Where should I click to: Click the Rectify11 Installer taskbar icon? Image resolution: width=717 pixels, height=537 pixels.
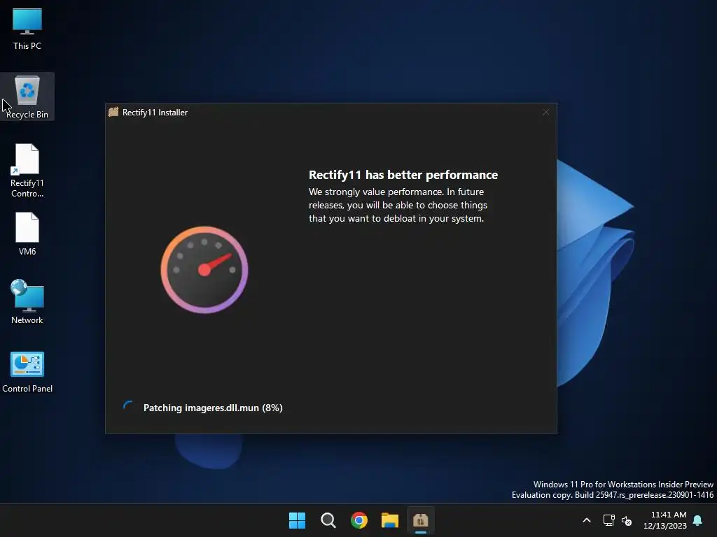point(421,520)
